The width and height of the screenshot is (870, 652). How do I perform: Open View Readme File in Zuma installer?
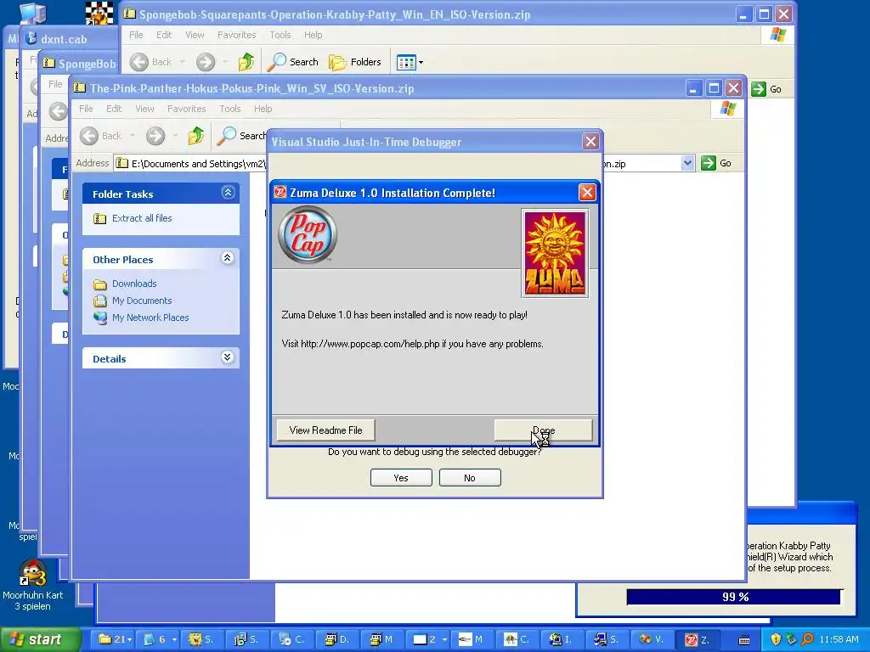coord(325,430)
